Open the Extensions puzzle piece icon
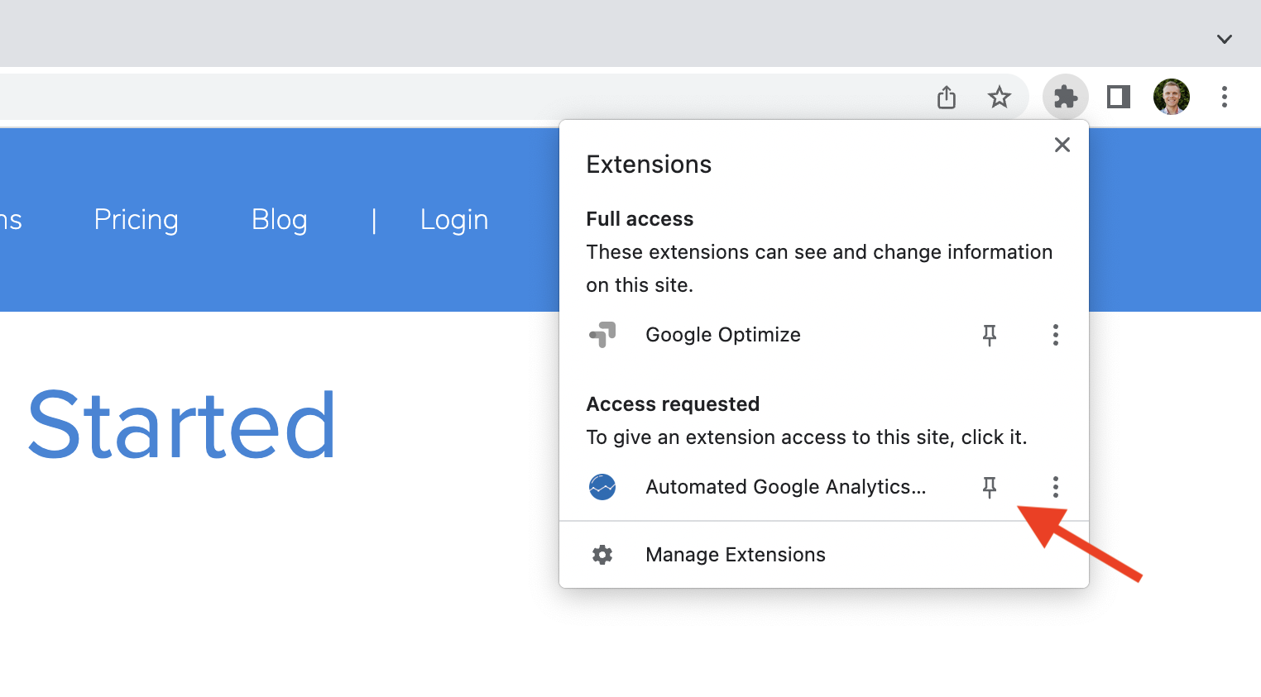Screen dimensions: 1261x697 coord(1066,97)
